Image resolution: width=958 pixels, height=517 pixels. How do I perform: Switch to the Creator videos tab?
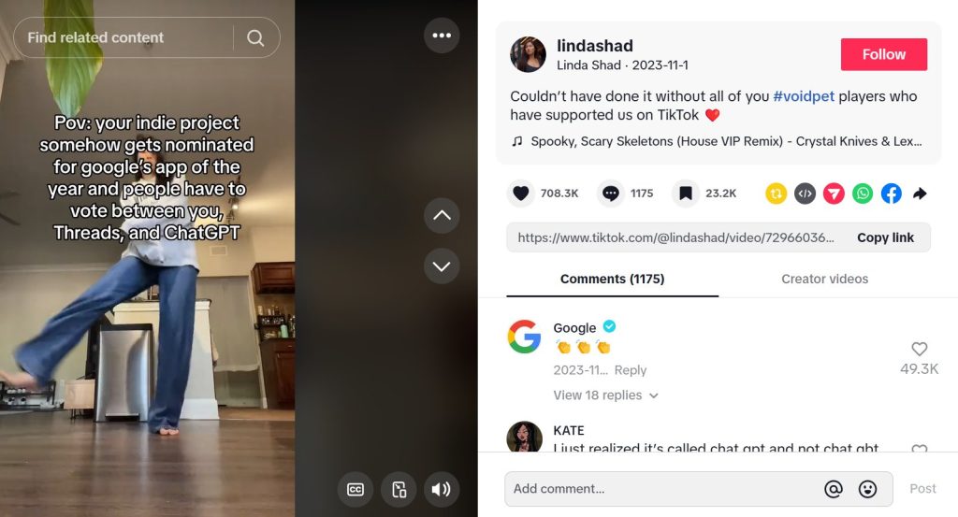coord(824,279)
